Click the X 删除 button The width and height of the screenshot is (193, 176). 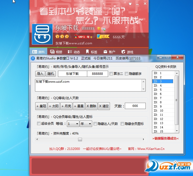91,106
